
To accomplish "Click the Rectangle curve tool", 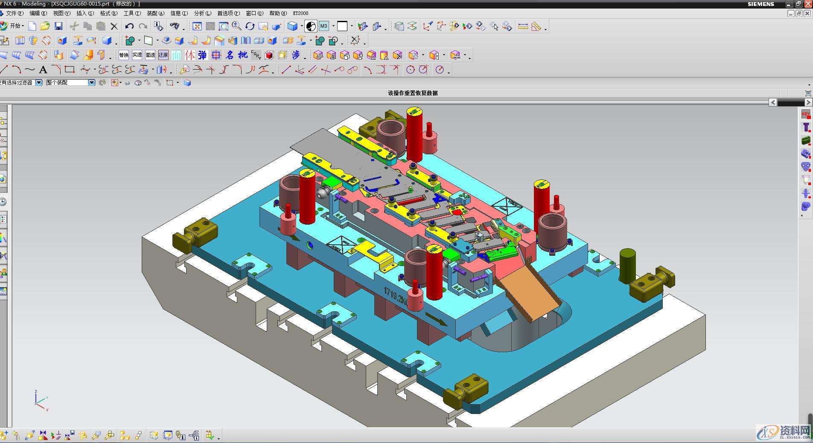I will coord(70,69).
